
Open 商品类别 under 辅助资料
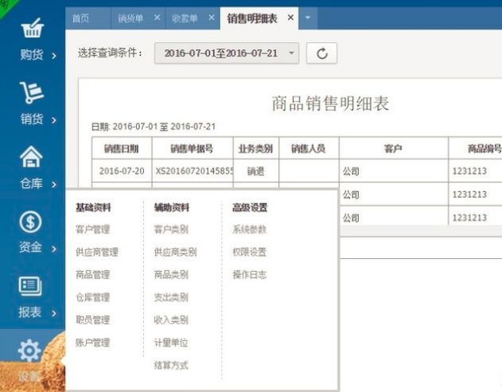coord(170,274)
